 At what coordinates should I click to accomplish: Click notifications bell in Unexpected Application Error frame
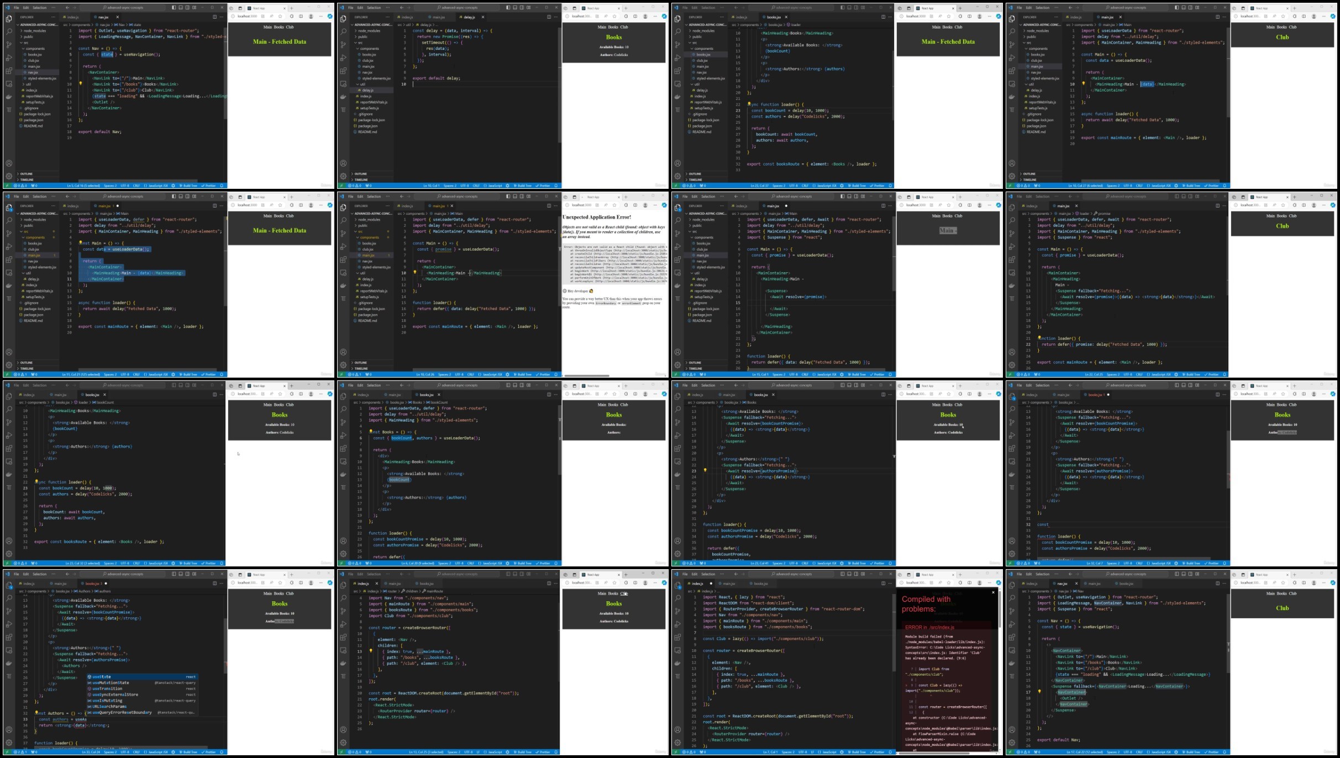pos(556,374)
